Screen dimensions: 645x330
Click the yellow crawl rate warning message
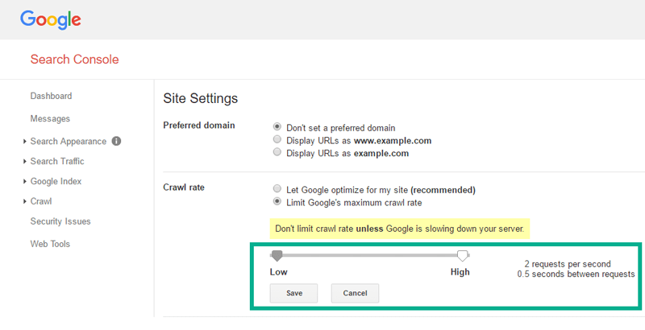tap(400, 229)
